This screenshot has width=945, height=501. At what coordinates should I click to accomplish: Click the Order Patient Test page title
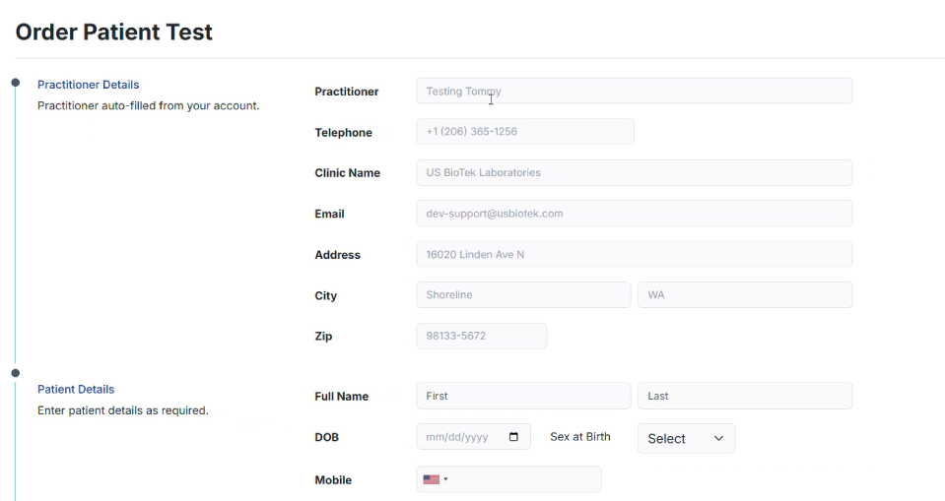coord(114,31)
